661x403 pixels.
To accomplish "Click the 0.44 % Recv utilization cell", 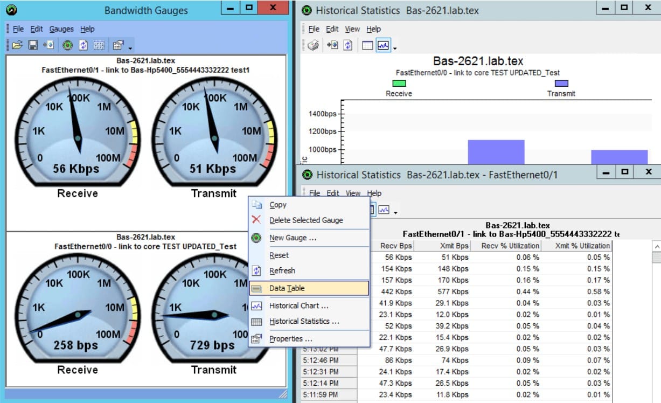I will pos(506,291).
